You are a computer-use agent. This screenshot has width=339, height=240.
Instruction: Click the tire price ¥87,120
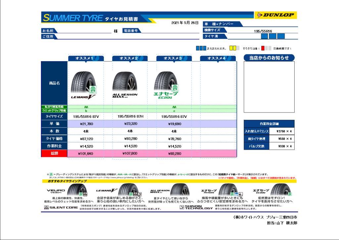pos(86,139)
